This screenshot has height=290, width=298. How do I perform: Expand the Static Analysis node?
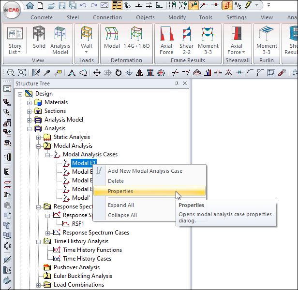pos(39,137)
